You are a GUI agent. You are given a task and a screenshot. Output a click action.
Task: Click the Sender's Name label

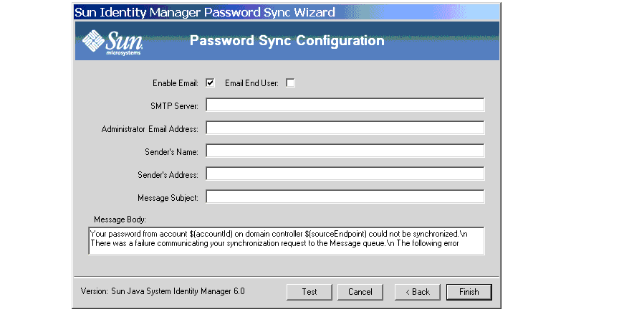click(171, 151)
